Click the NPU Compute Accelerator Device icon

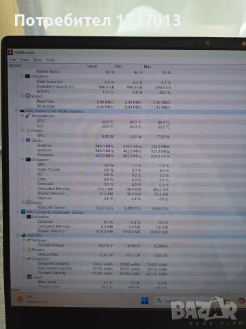23,212
